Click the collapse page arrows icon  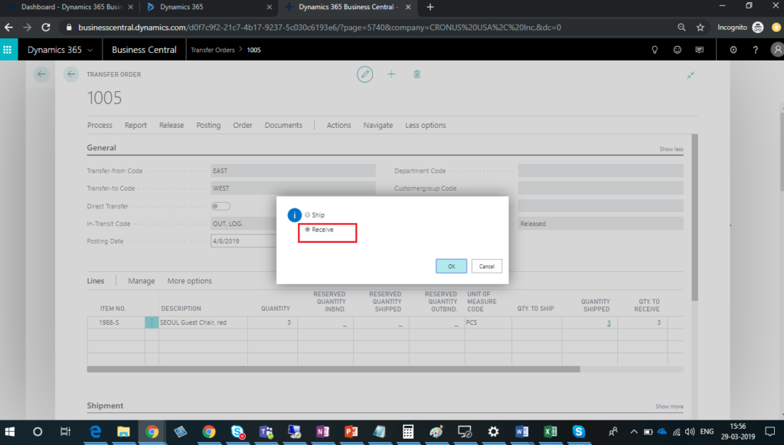coord(691,75)
